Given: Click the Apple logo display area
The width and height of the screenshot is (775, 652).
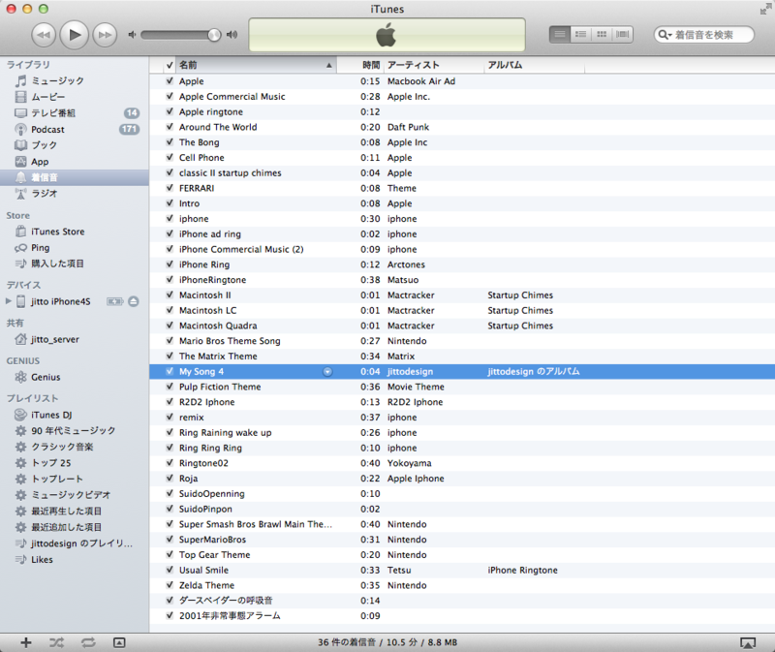Looking at the screenshot, I should click(387, 35).
